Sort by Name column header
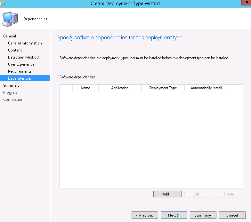This screenshot has width=251, height=222. tap(85, 88)
